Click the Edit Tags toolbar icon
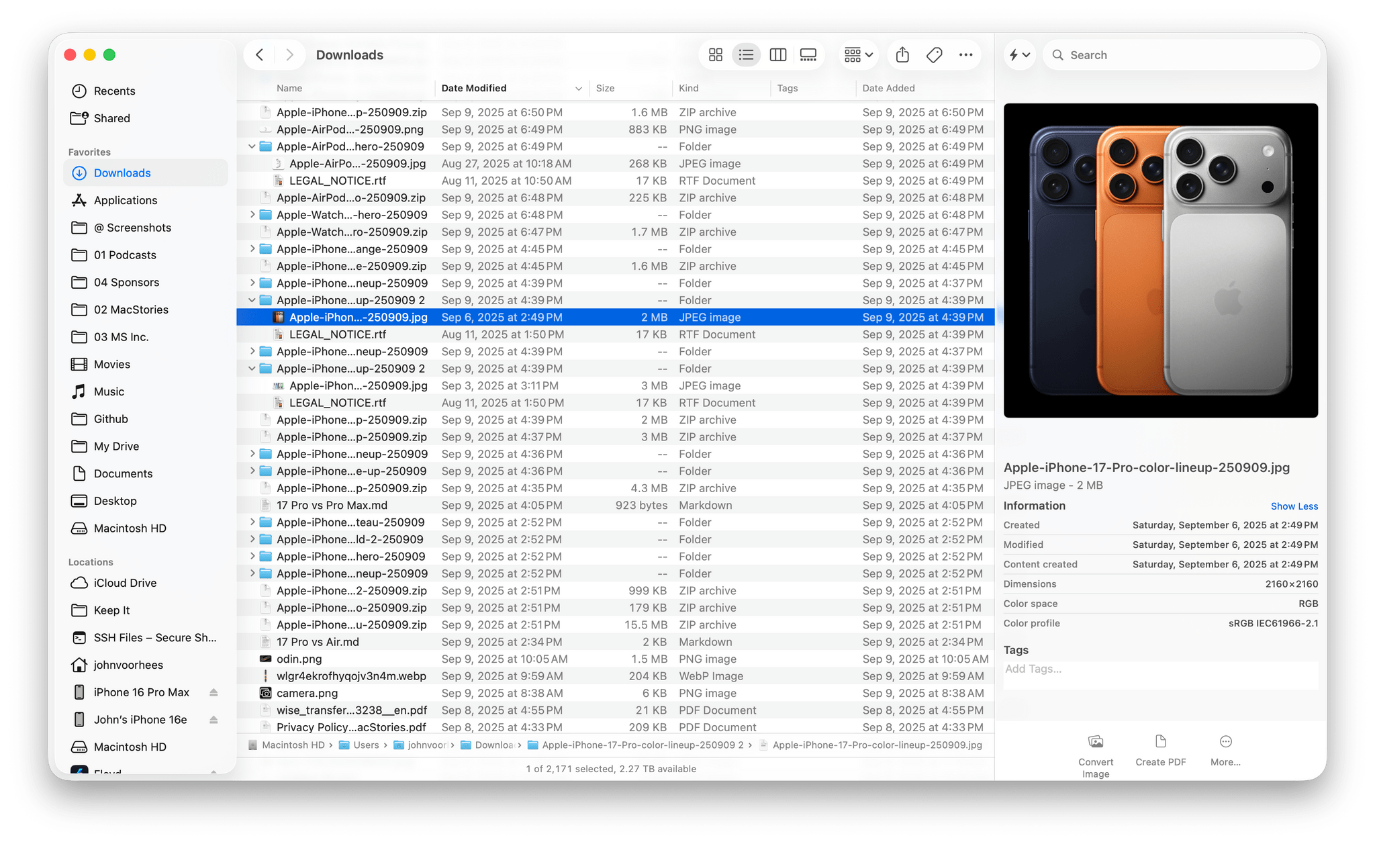The height and width of the screenshot is (844, 1375). (x=934, y=55)
